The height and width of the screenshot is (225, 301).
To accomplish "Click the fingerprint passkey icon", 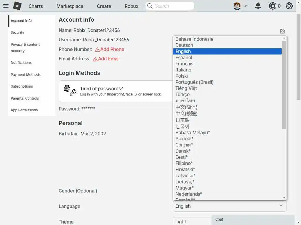I will pos(70,90).
